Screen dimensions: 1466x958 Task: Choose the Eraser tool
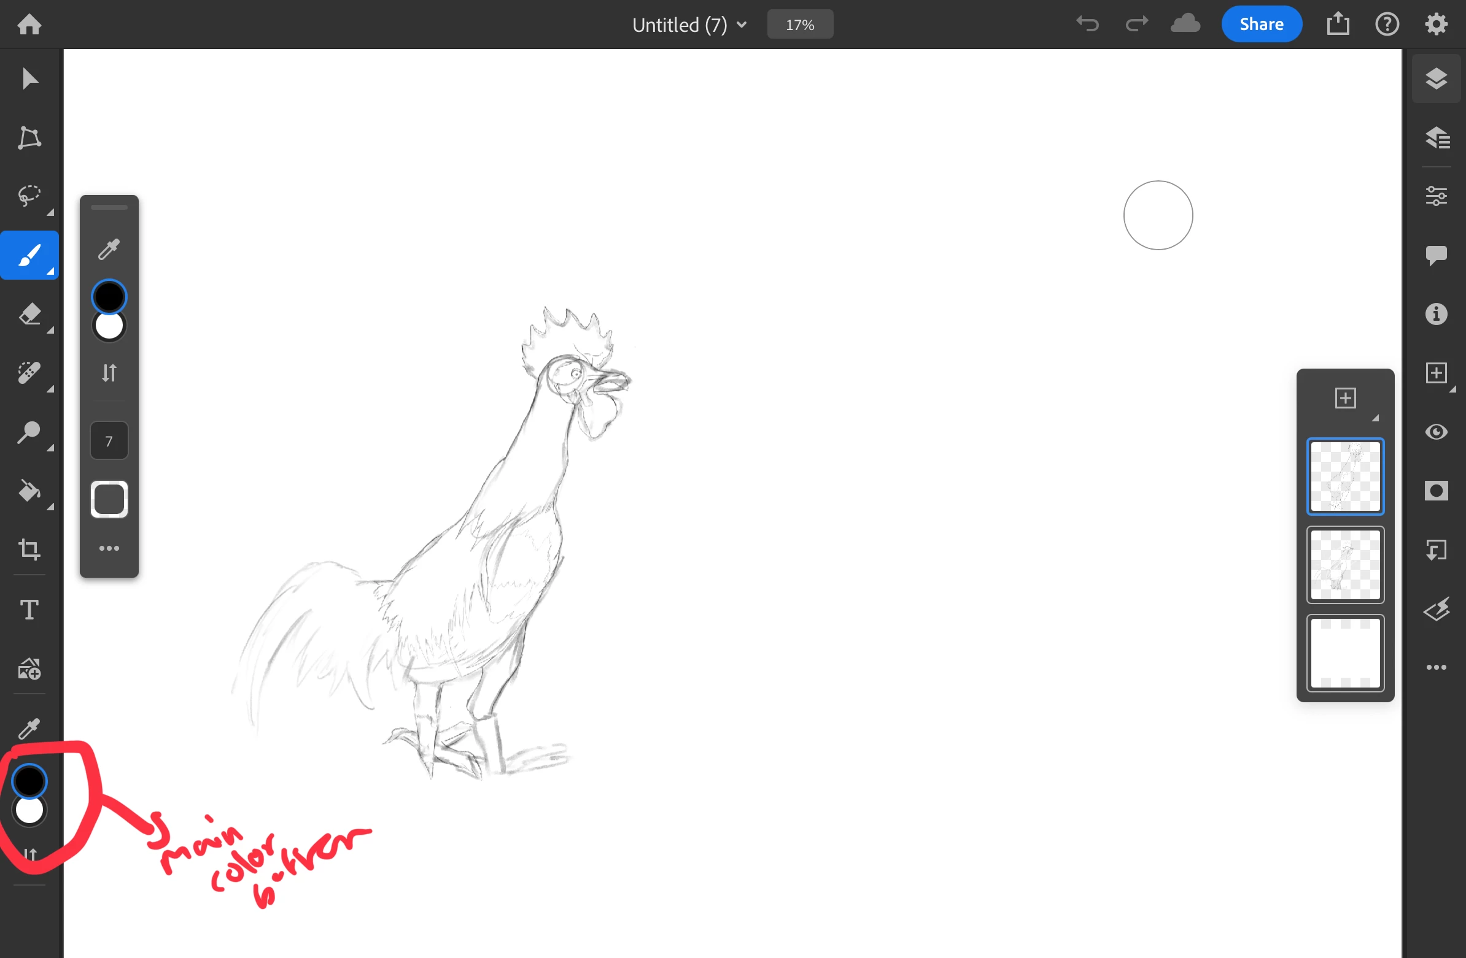29,314
